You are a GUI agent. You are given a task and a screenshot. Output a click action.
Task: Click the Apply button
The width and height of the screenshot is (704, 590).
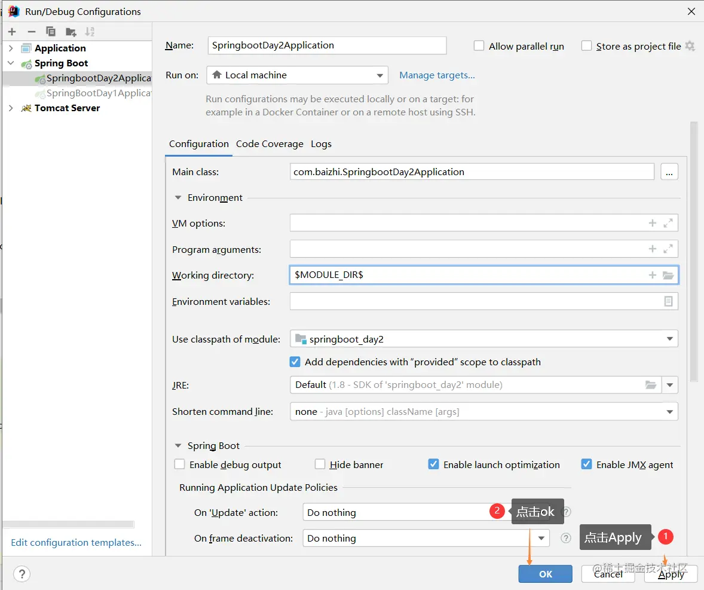pyautogui.click(x=671, y=574)
